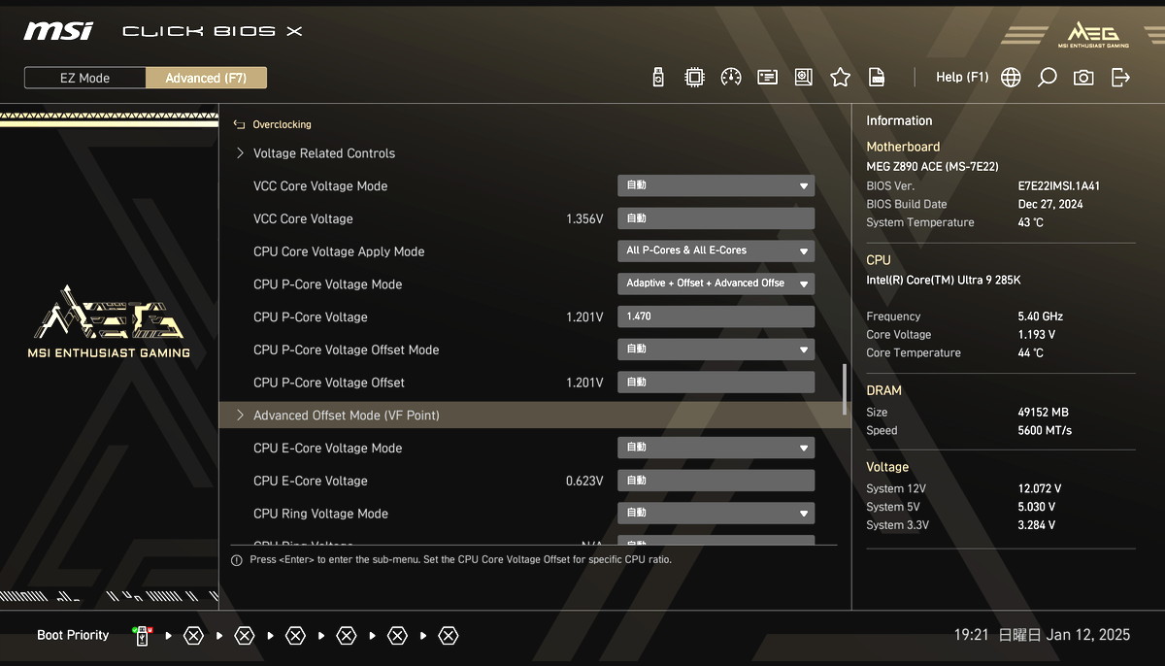Click the 5600 MT/s DRAM speed value
This screenshot has height=666, width=1165.
1047,431
